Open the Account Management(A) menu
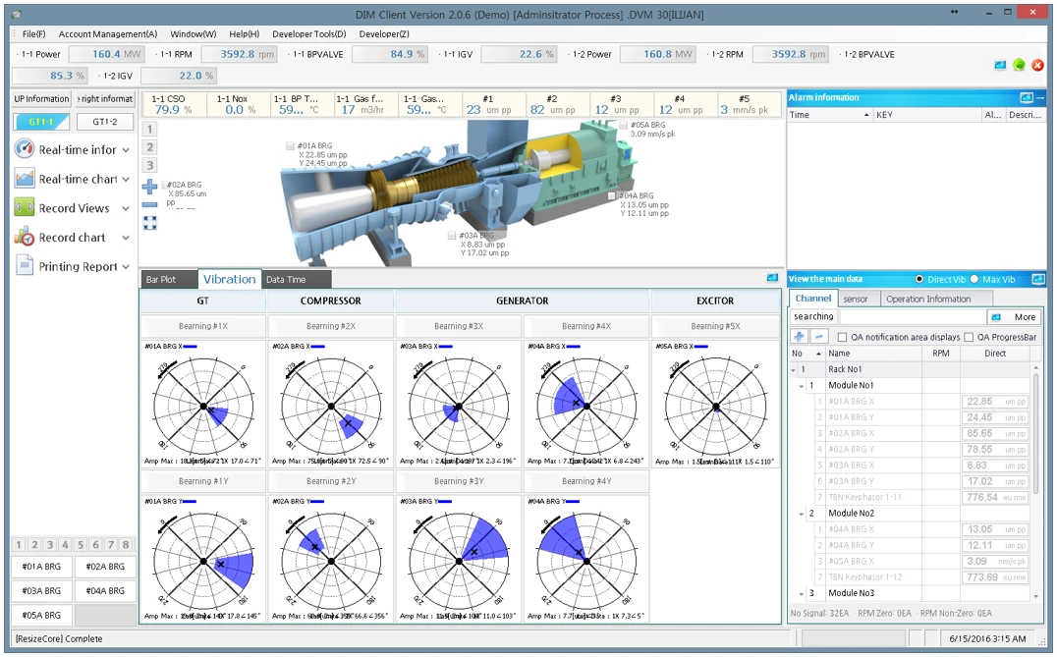Image resolution: width=1057 pixels, height=657 pixels. pos(108,33)
